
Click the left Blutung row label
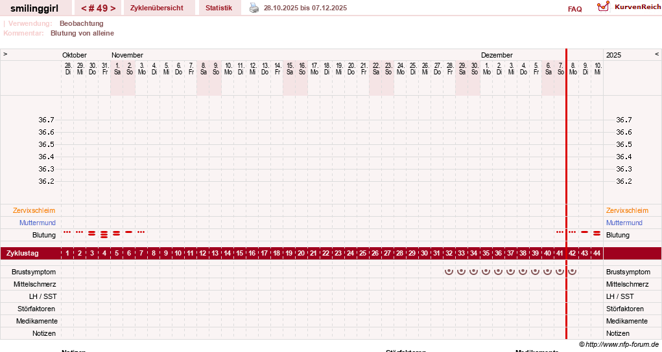tap(44, 235)
